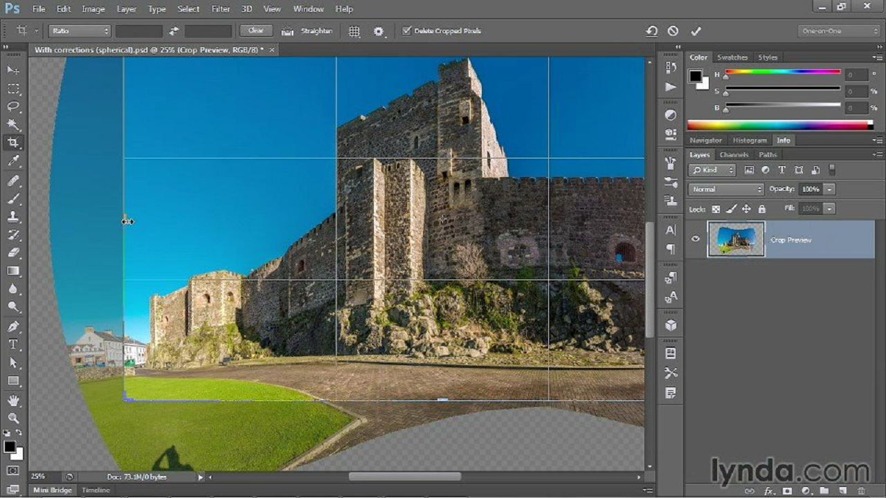This screenshot has height=498, width=886.
Task: Uncheck Delete Cropped Pixels checkbox
Action: point(407,31)
